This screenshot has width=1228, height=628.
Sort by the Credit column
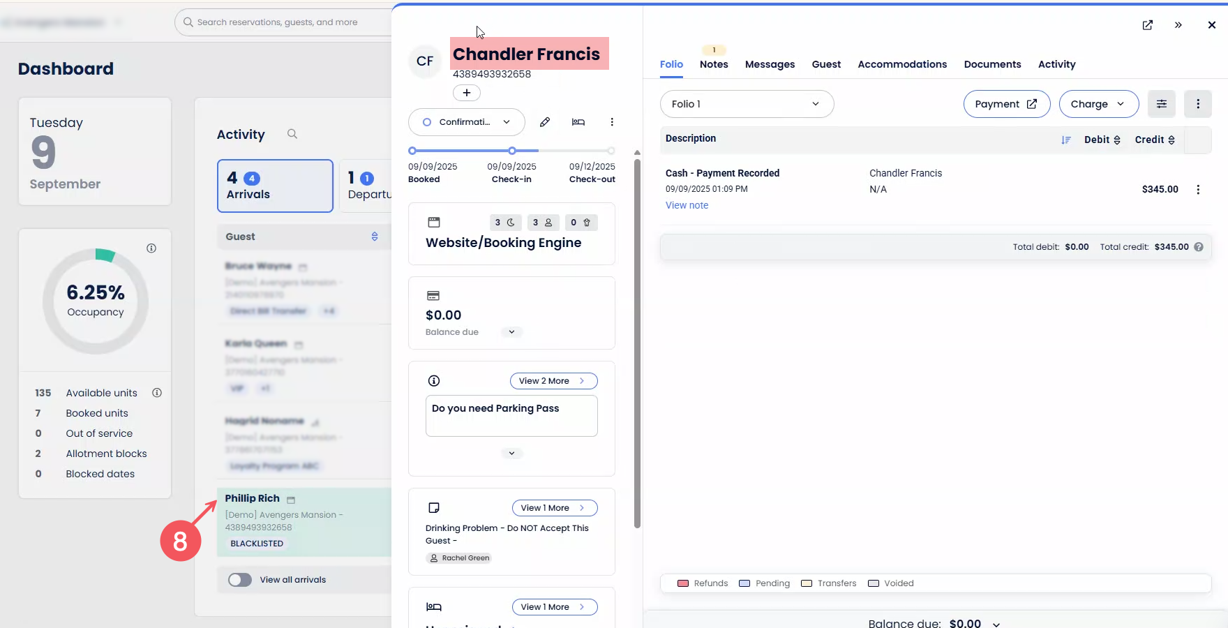tap(1155, 140)
